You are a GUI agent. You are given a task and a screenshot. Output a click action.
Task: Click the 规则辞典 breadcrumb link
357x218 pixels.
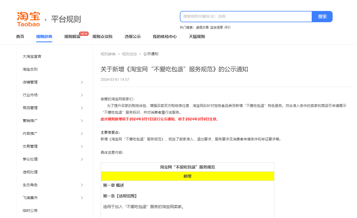click(x=108, y=54)
